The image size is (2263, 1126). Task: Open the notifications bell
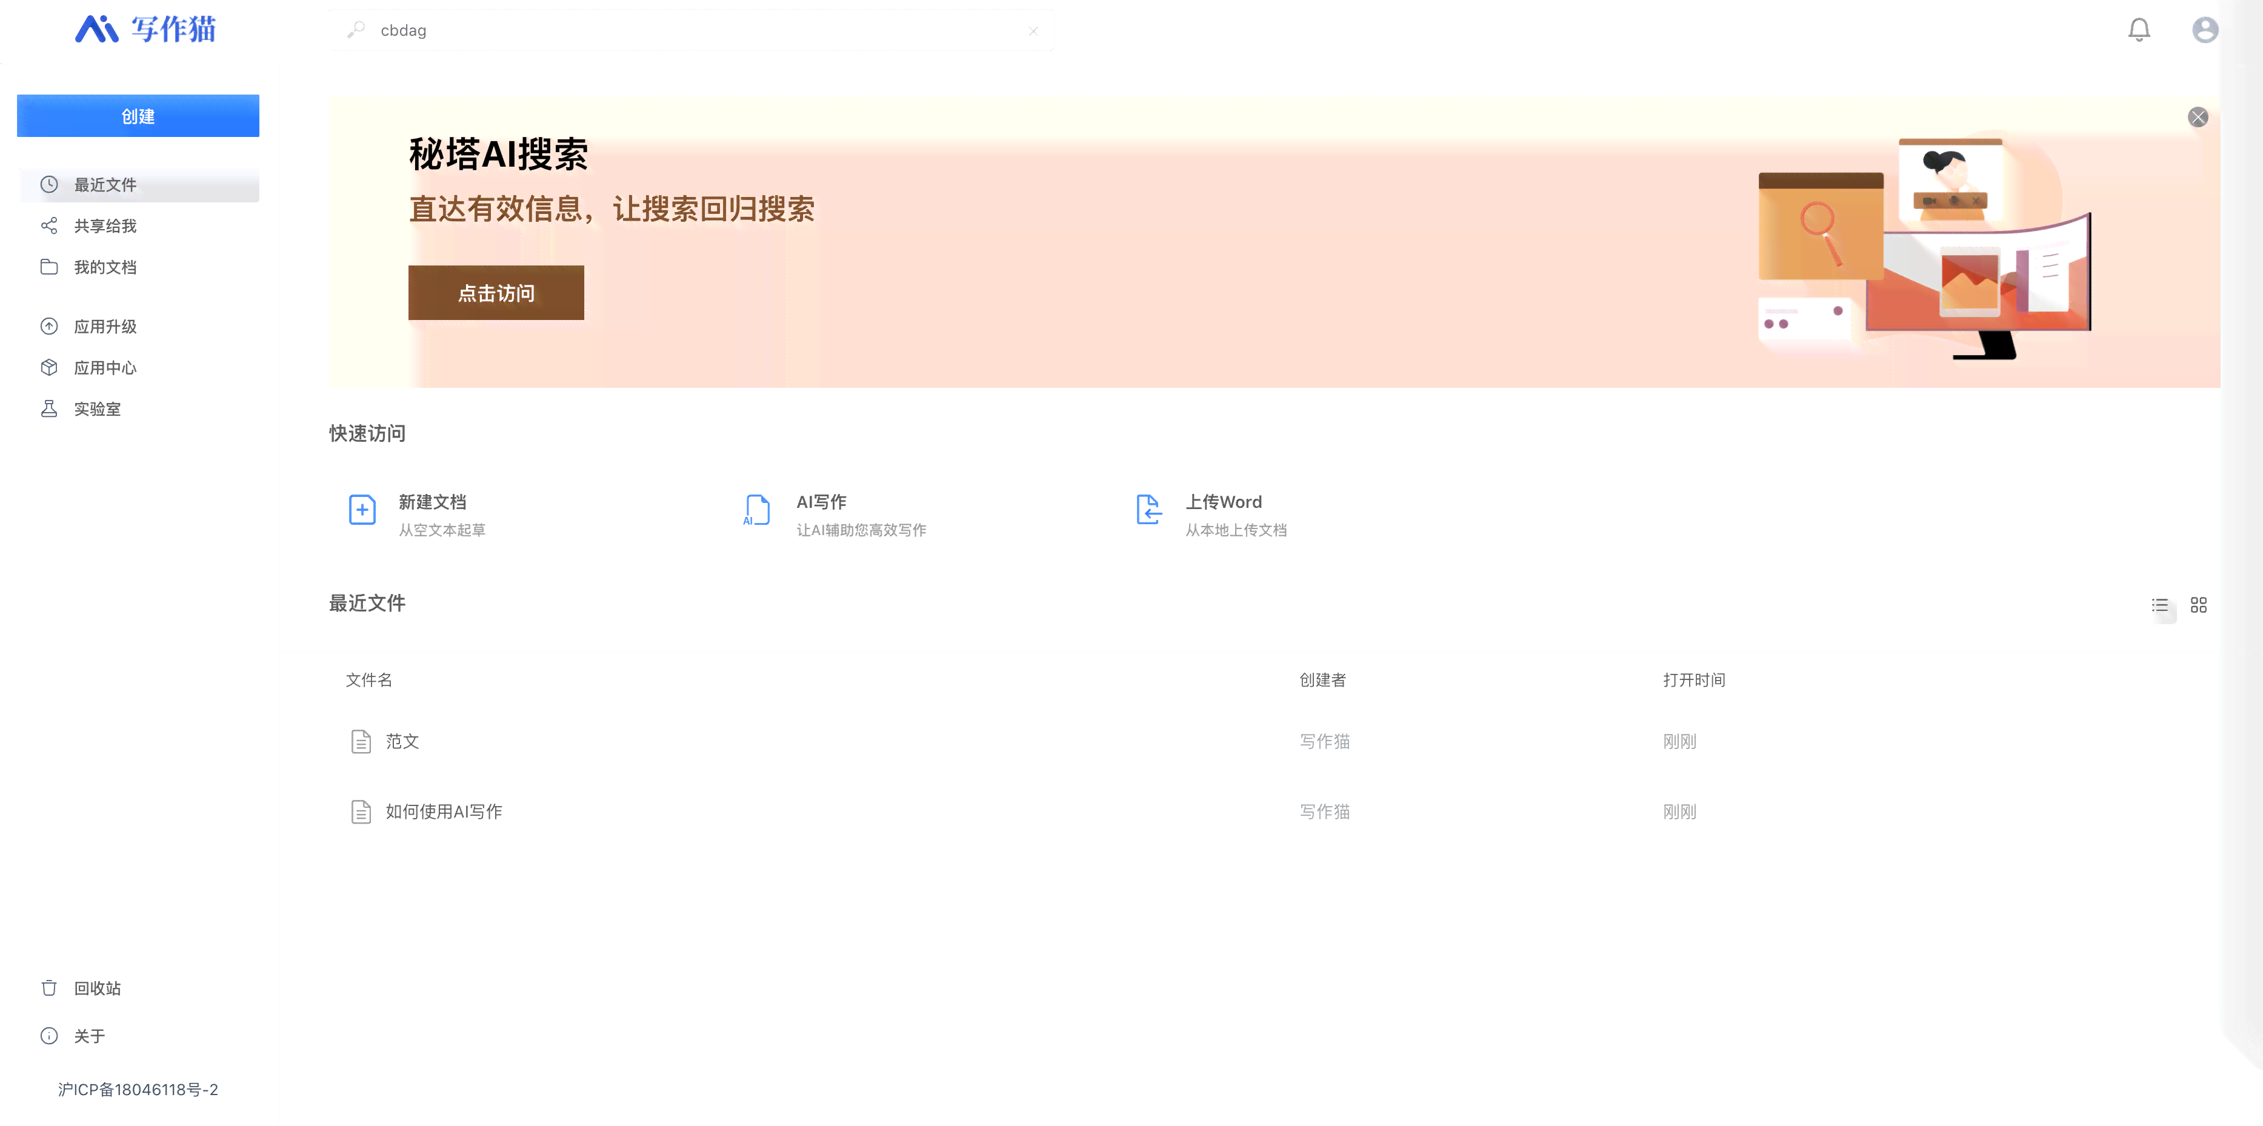[x=2138, y=30]
